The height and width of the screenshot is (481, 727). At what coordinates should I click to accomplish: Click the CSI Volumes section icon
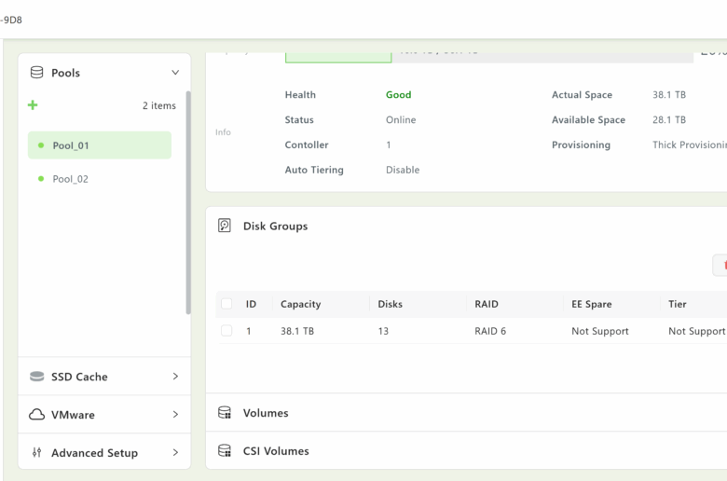(224, 451)
